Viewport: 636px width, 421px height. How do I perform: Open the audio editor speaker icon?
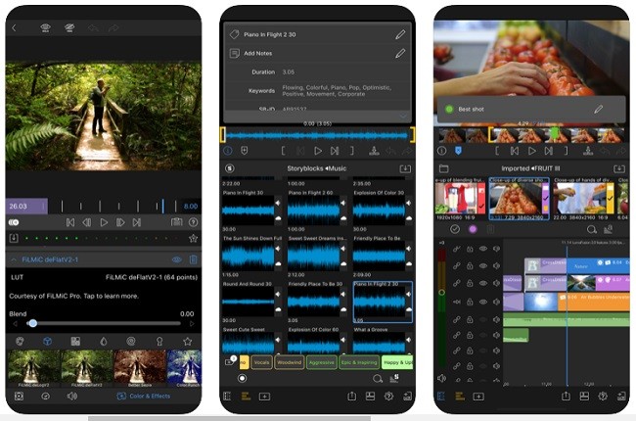point(72,396)
